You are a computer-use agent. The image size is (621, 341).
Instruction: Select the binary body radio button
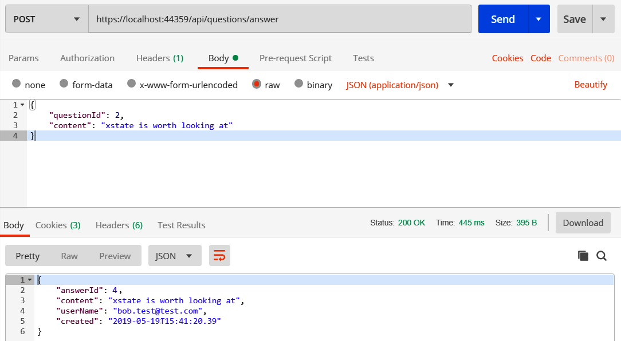(298, 84)
